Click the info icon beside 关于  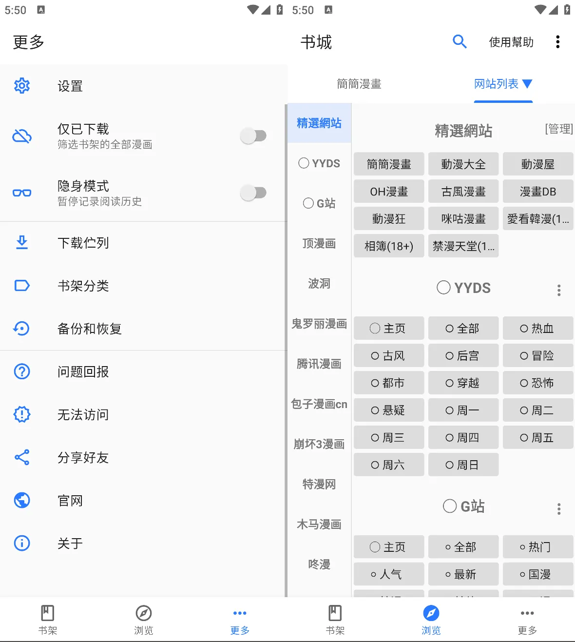(21, 543)
